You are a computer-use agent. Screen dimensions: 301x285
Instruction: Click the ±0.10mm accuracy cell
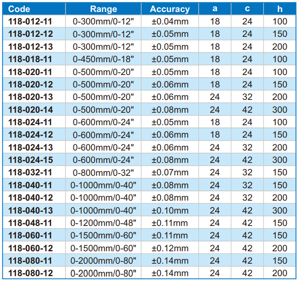pos(170,210)
